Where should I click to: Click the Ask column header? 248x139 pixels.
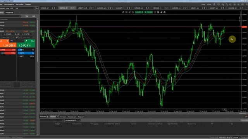point(34,16)
